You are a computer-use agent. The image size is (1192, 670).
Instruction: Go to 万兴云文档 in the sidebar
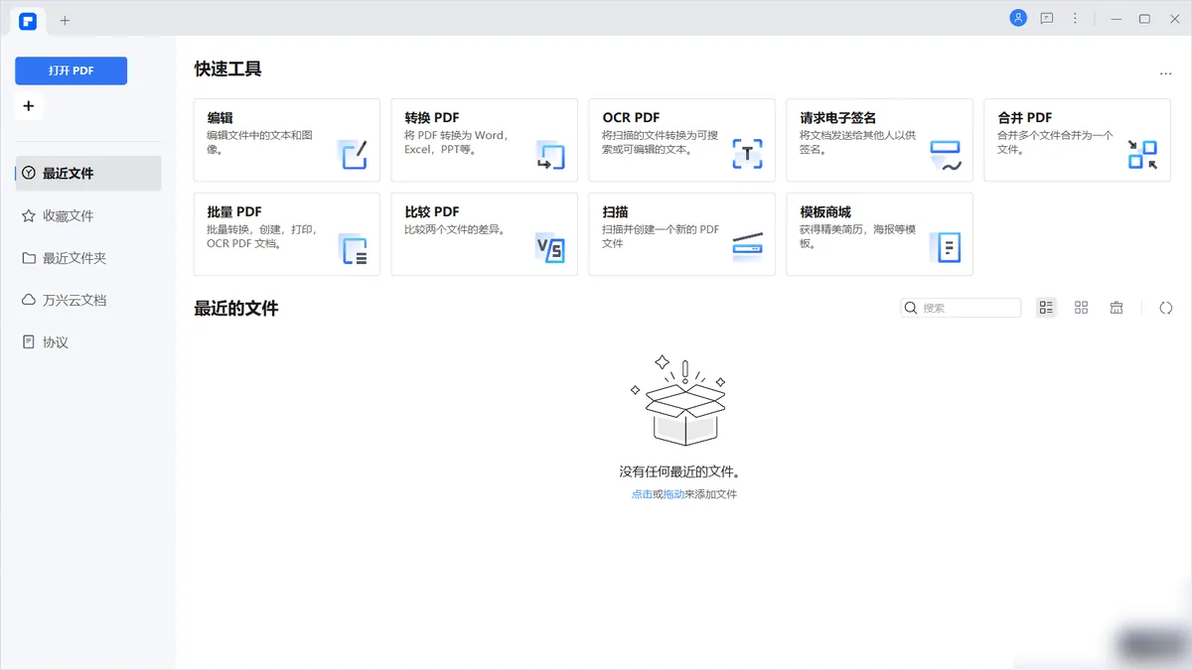[x=87, y=300]
